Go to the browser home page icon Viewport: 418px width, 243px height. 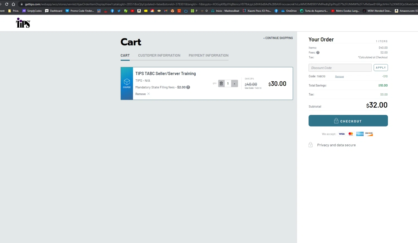[x=13, y=4]
